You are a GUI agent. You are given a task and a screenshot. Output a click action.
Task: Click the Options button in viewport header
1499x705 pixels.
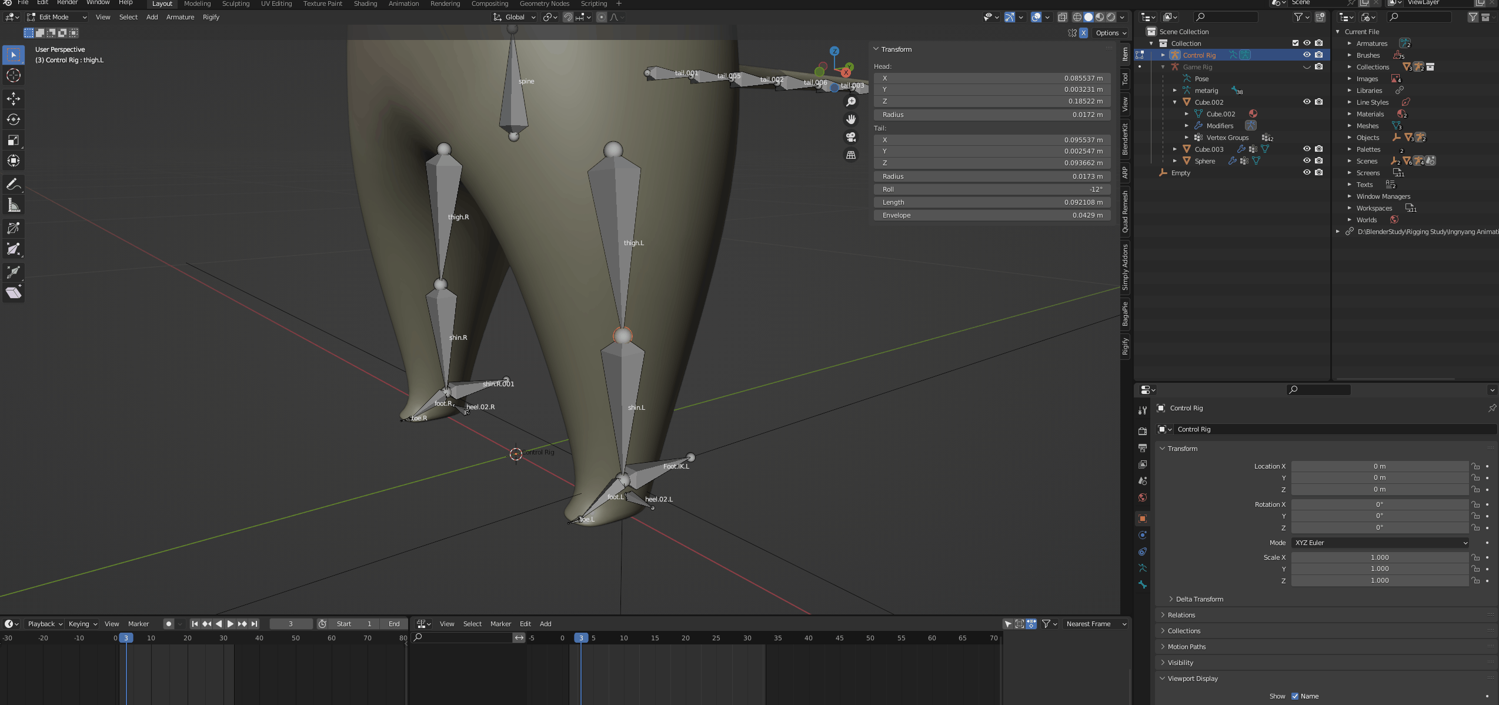click(x=1111, y=33)
